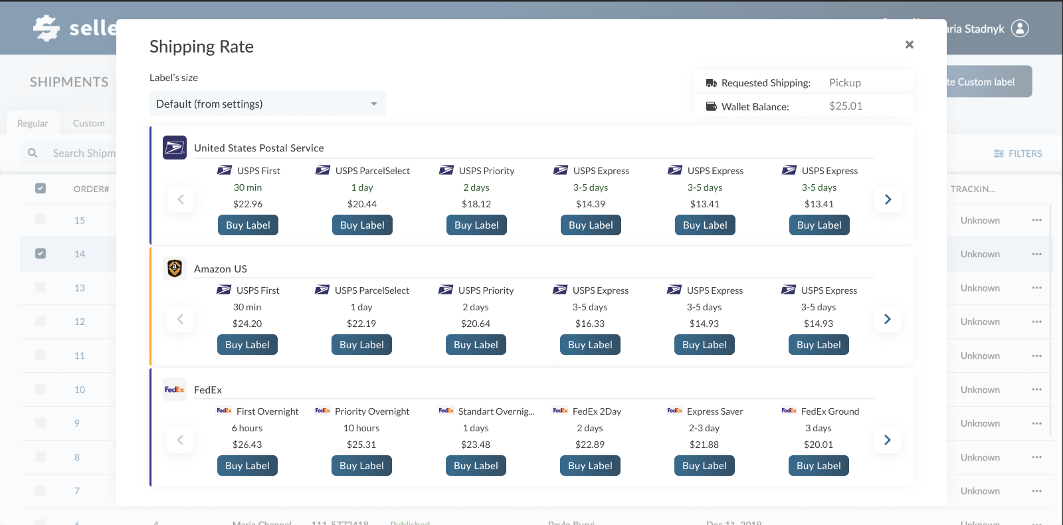Viewport: 1063px width, 525px height.
Task: Switch to the Custom shipments tab
Action: [x=89, y=124]
